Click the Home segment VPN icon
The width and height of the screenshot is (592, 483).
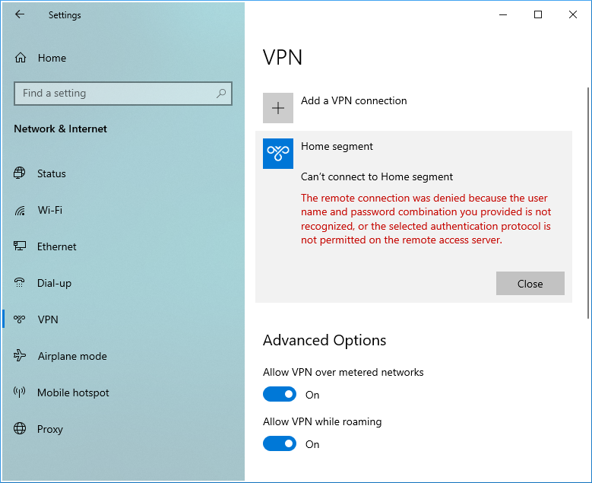[x=278, y=154]
